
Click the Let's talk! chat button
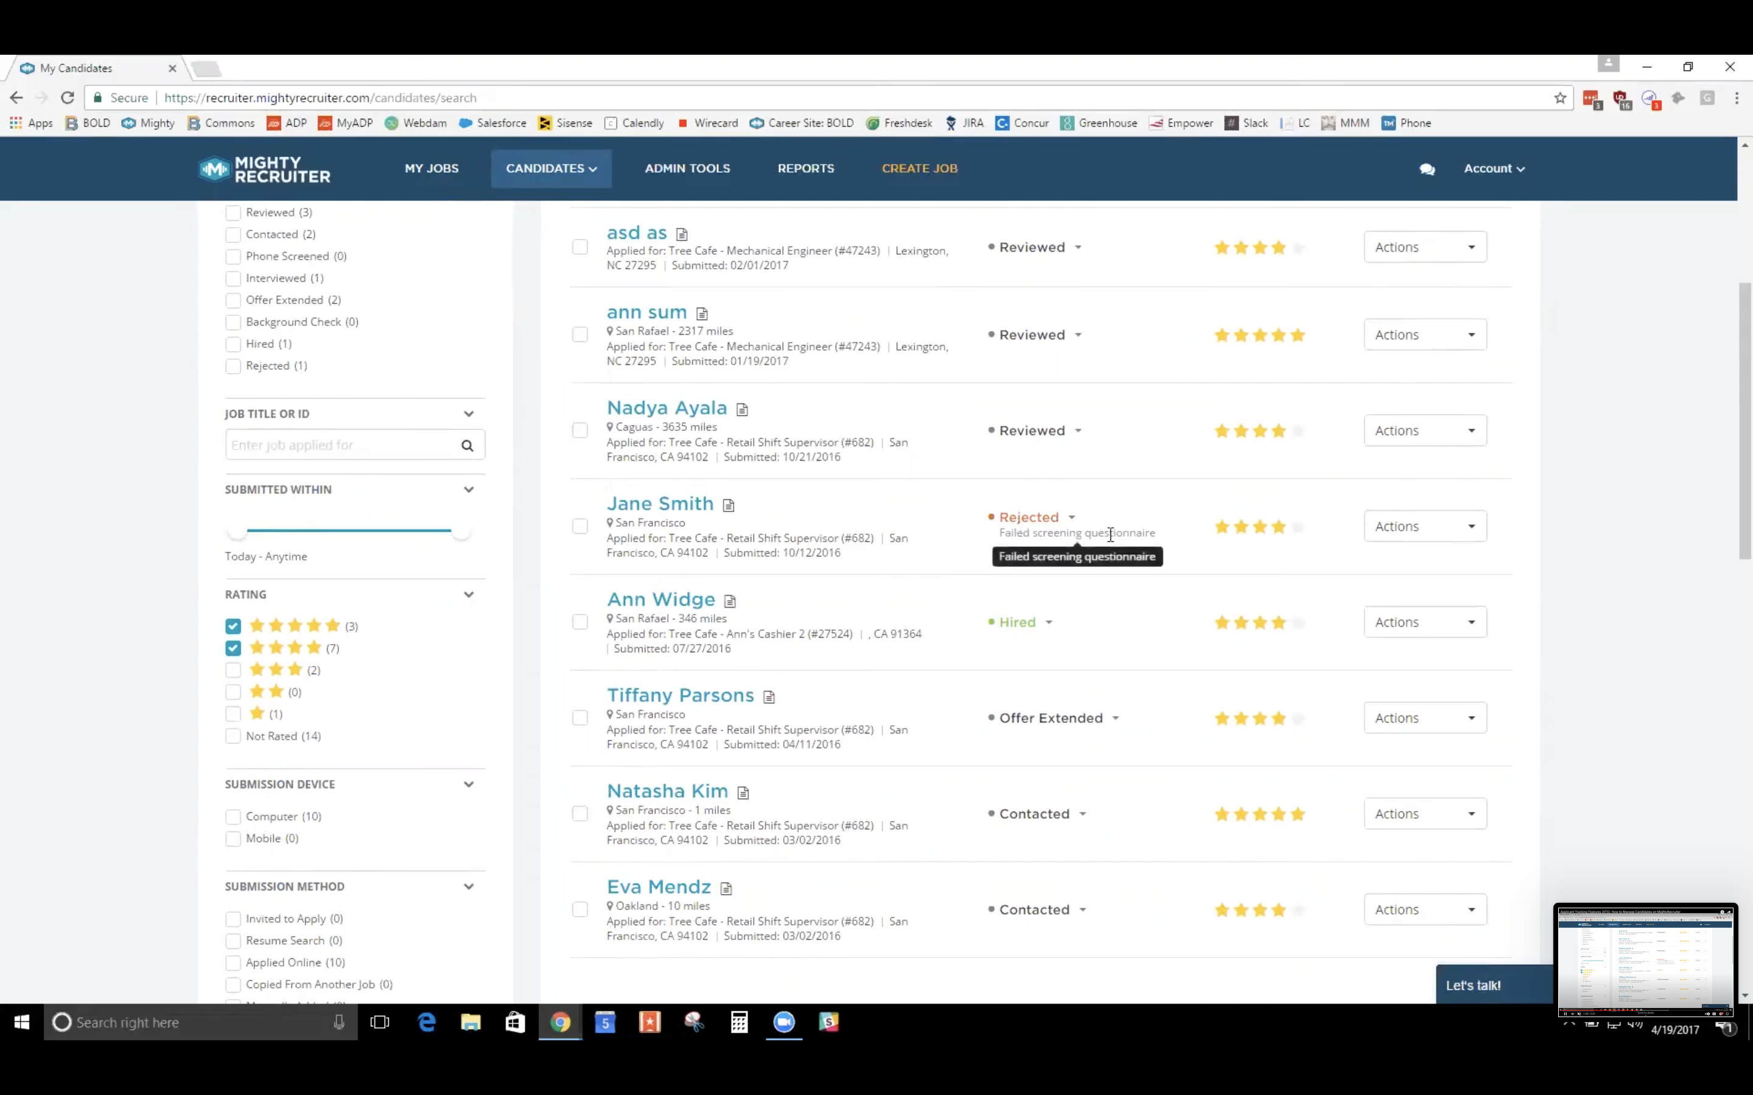pyautogui.click(x=1494, y=985)
